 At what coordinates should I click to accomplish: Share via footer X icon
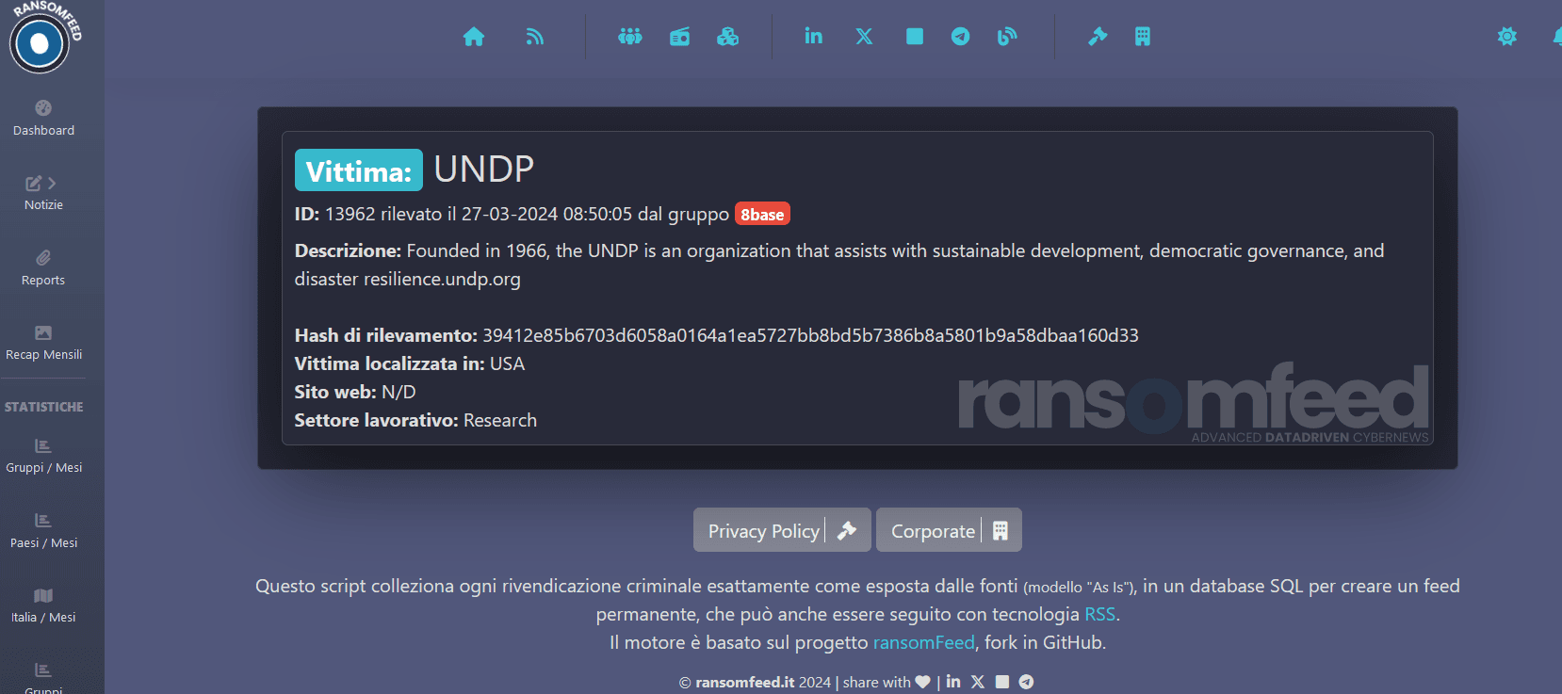[978, 682]
